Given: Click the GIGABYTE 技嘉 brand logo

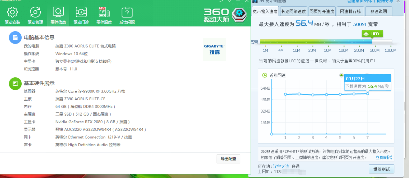Looking at the screenshot, I should click(214, 49).
